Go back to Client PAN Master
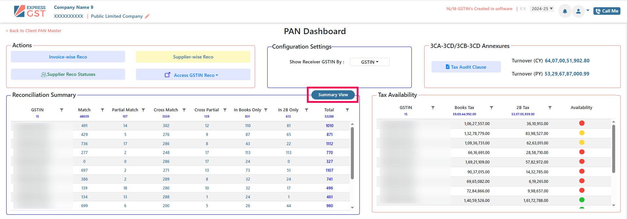The image size is (627, 219). [34, 31]
